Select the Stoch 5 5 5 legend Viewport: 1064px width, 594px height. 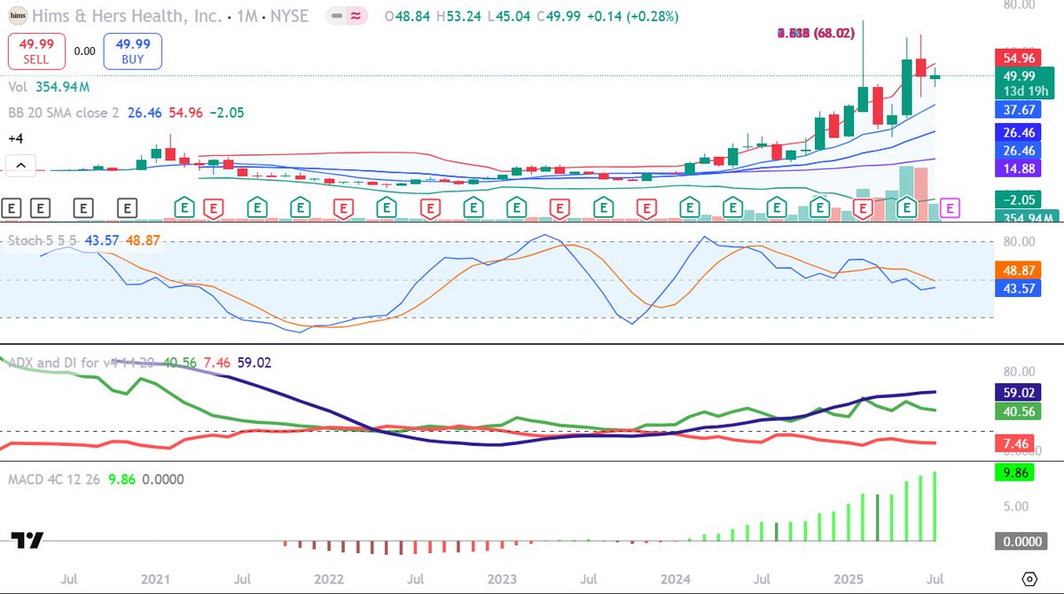(x=86, y=241)
